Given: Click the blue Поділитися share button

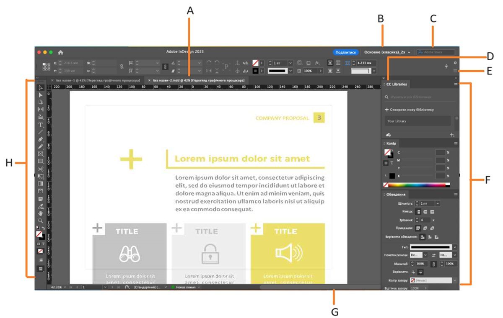Looking at the screenshot, I should pos(346,52).
